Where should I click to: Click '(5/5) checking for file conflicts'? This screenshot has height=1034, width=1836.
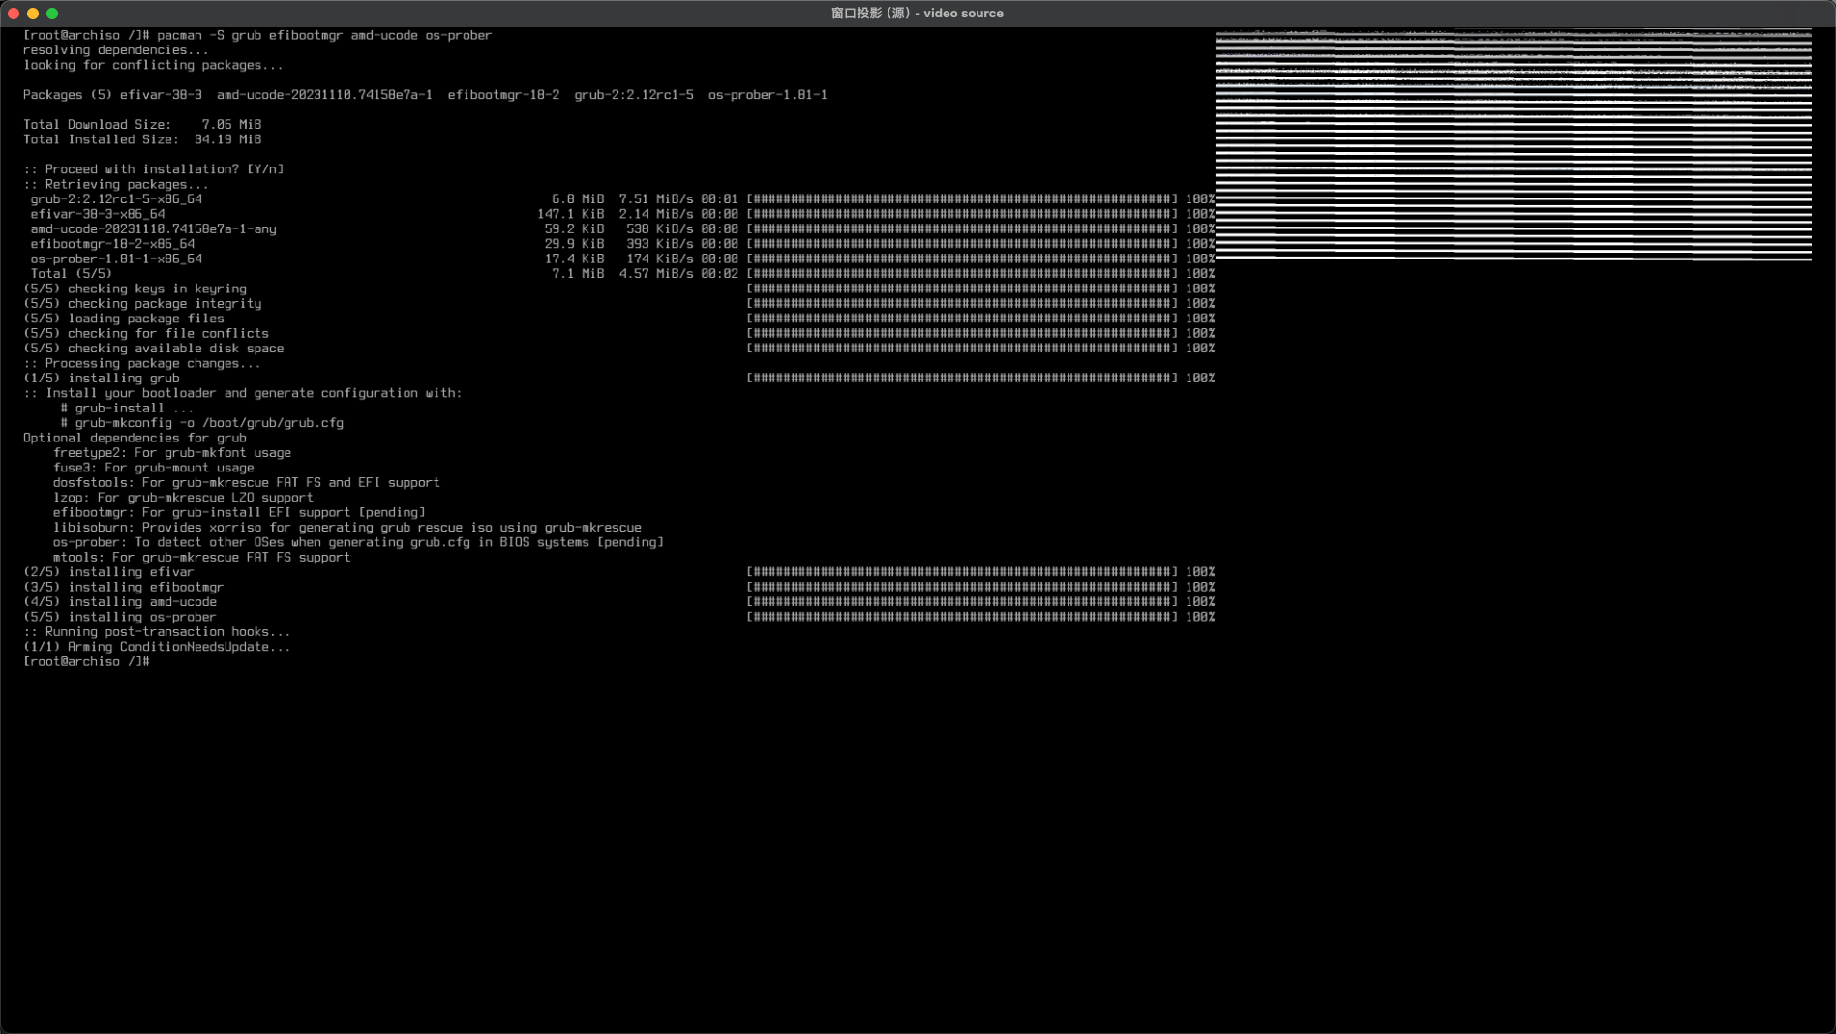click(x=146, y=333)
